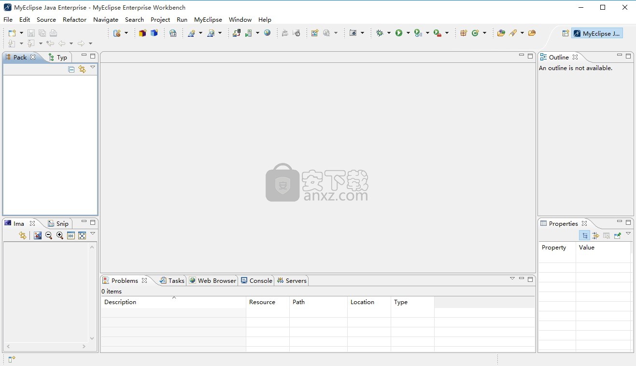Toggle Link with Editor in Package Explorer

tap(82, 70)
